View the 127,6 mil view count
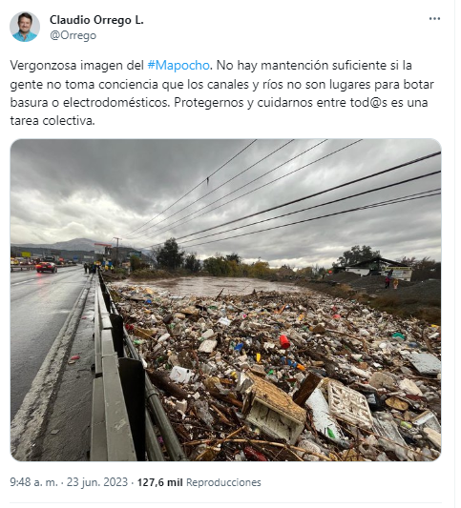This screenshot has width=461, height=508. tap(159, 482)
